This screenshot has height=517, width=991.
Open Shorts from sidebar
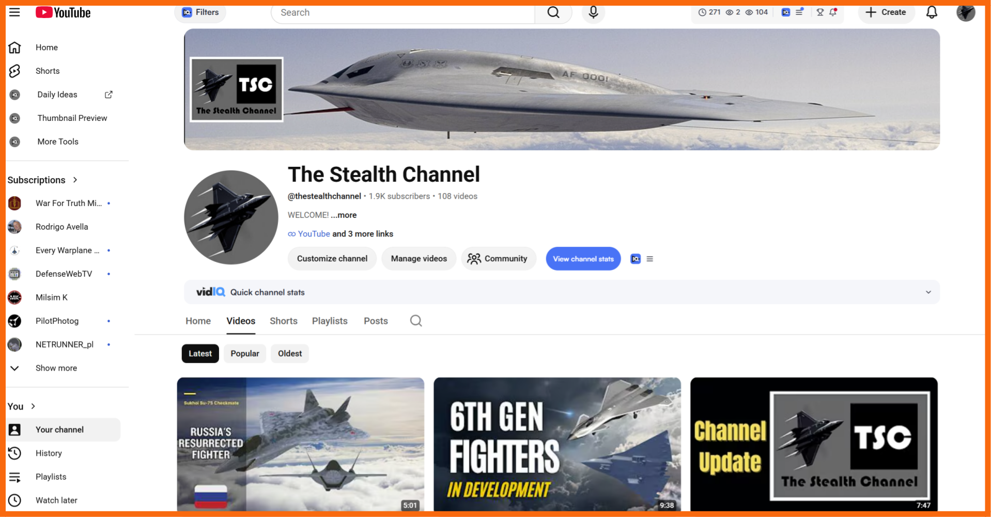point(63,71)
